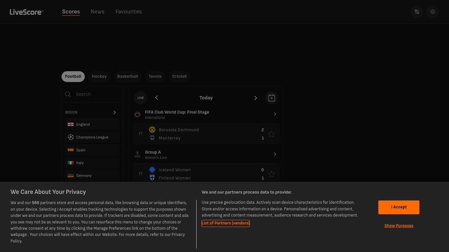Click the England flag icon
The width and height of the screenshot is (449, 252).
tap(71, 124)
